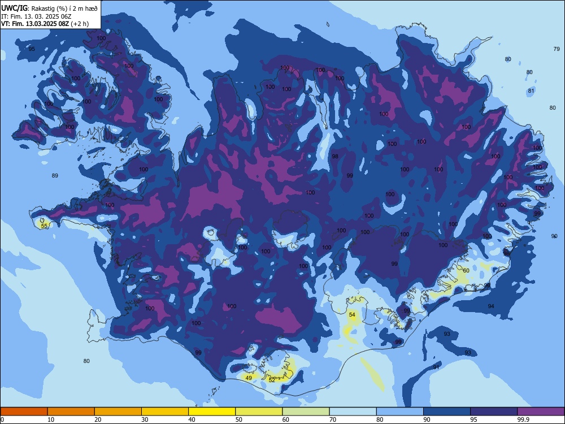This screenshot has width=565, height=424.
Task: Click the '99.9' legend label
Action: (523, 419)
